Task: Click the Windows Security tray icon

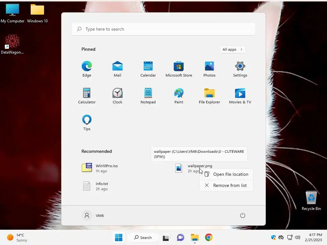Action: (273, 237)
